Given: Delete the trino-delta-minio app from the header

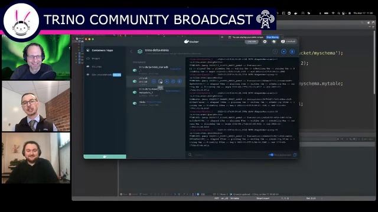Looking at the screenshot, I should coord(292,52).
